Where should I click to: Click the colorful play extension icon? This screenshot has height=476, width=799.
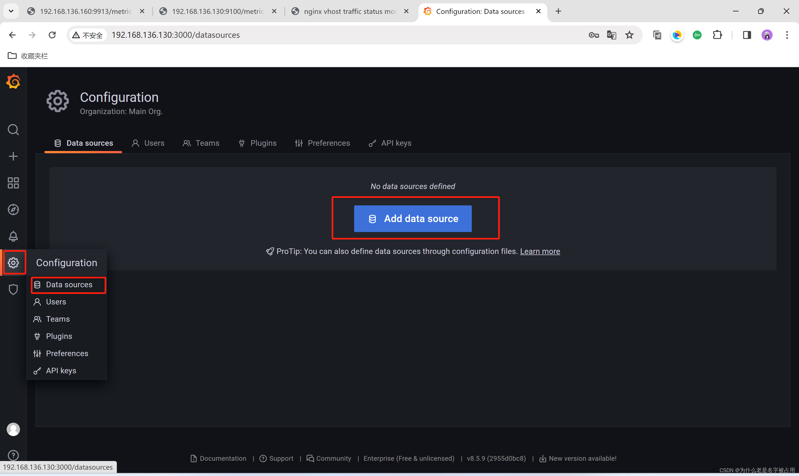pyautogui.click(x=677, y=35)
